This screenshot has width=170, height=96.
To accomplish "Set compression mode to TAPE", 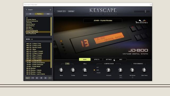I will coord(94,70).
